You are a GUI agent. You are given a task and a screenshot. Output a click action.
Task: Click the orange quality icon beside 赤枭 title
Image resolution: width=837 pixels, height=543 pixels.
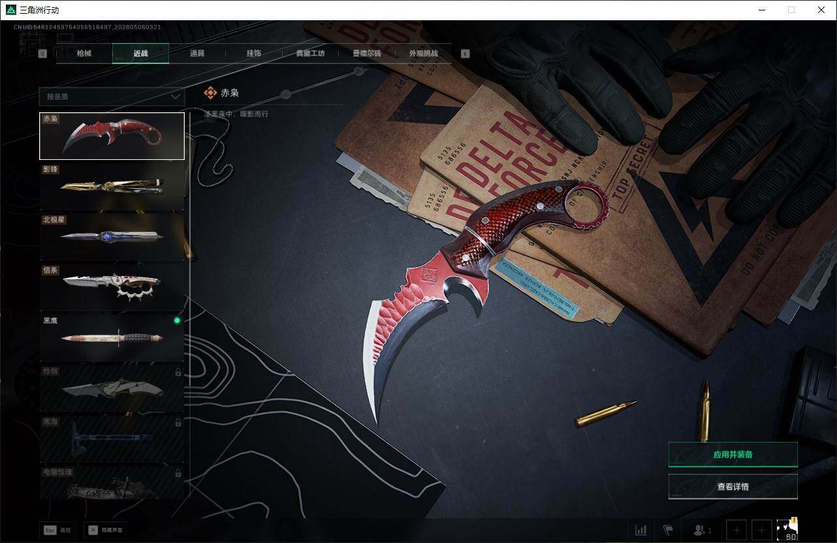[210, 93]
